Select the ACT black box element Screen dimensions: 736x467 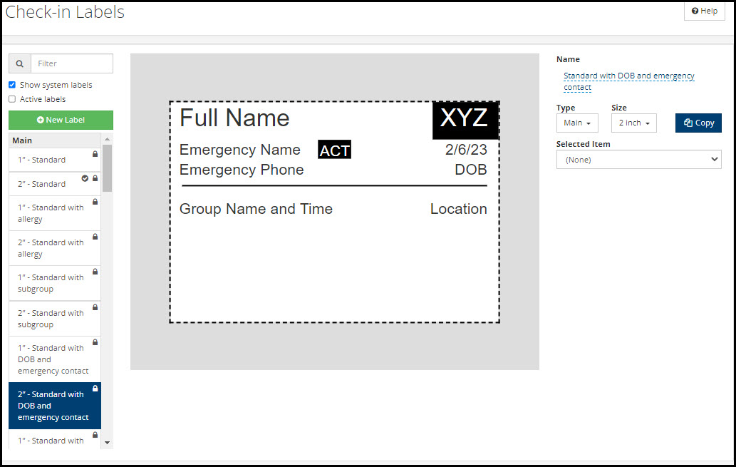334,150
